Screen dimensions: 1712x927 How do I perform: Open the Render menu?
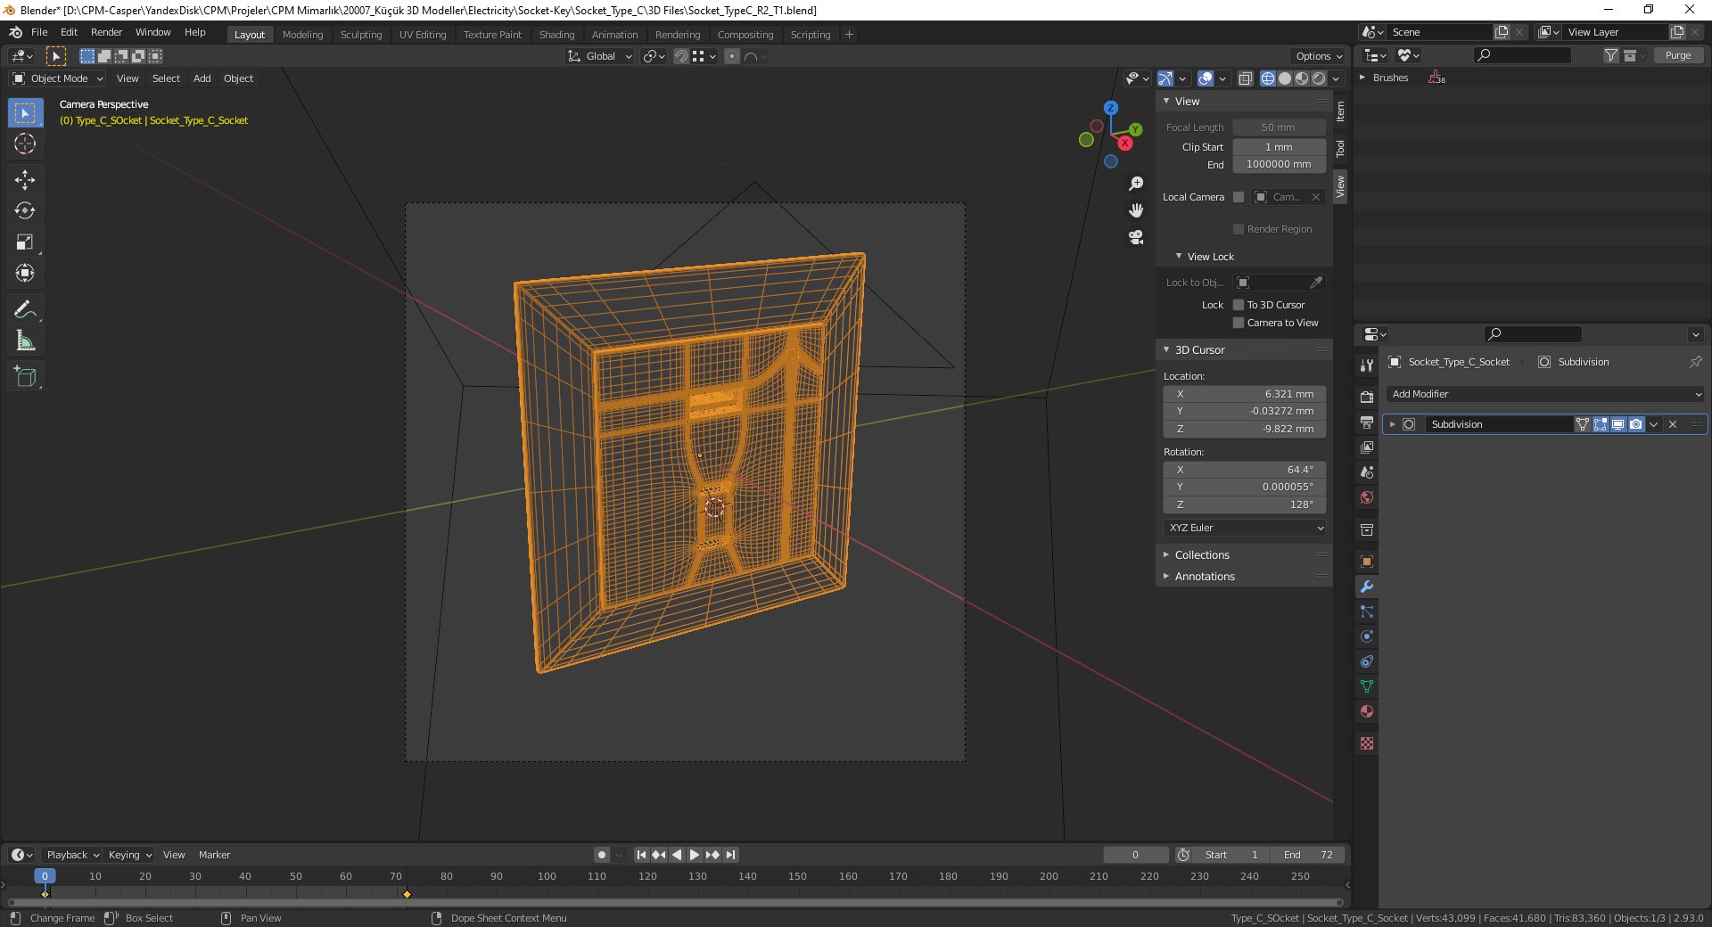point(106,32)
